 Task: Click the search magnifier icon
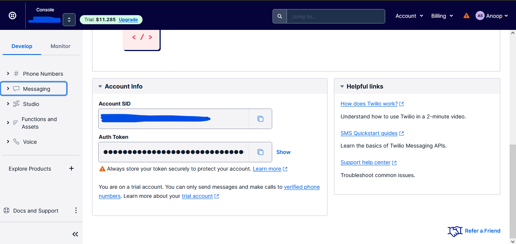pyautogui.click(x=280, y=16)
